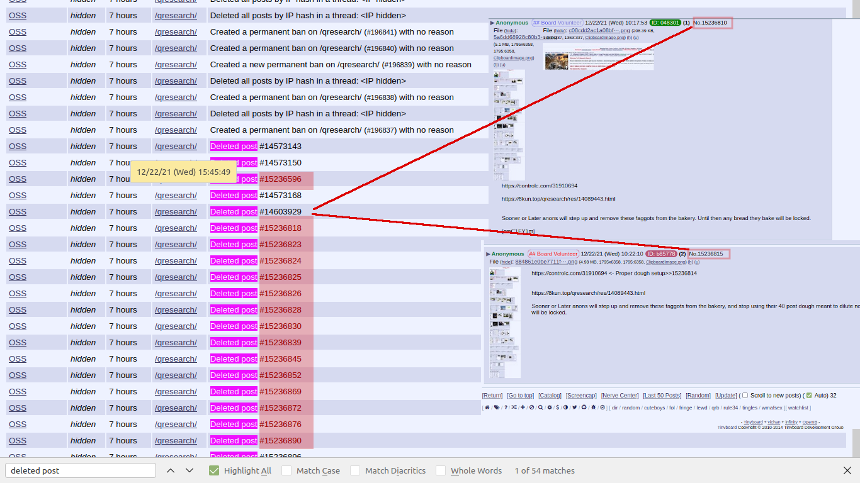Click the [Random] link
The width and height of the screenshot is (860, 483).
tap(698, 396)
